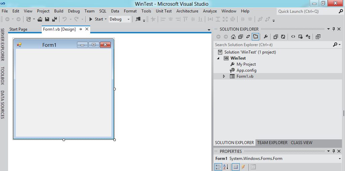345x171 pixels.
Task: Open the Debug configuration dropdown
Action: tap(129, 19)
